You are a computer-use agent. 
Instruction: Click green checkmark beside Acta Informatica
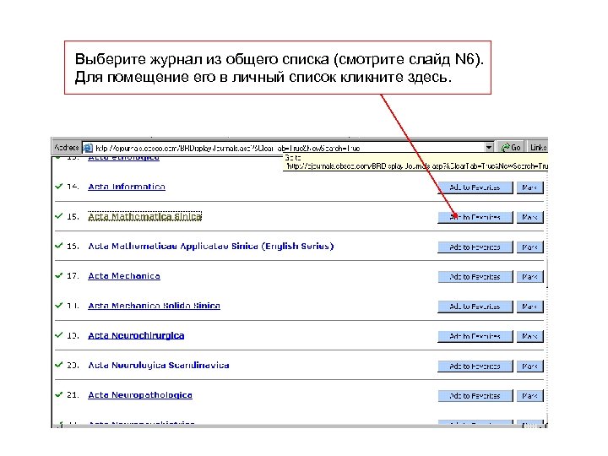pyautogui.click(x=59, y=186)
